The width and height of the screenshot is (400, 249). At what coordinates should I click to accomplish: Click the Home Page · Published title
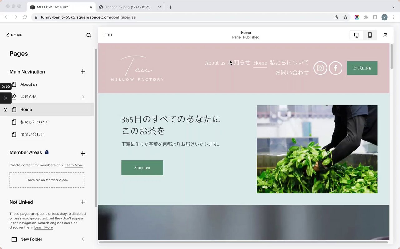coord(246,35)
